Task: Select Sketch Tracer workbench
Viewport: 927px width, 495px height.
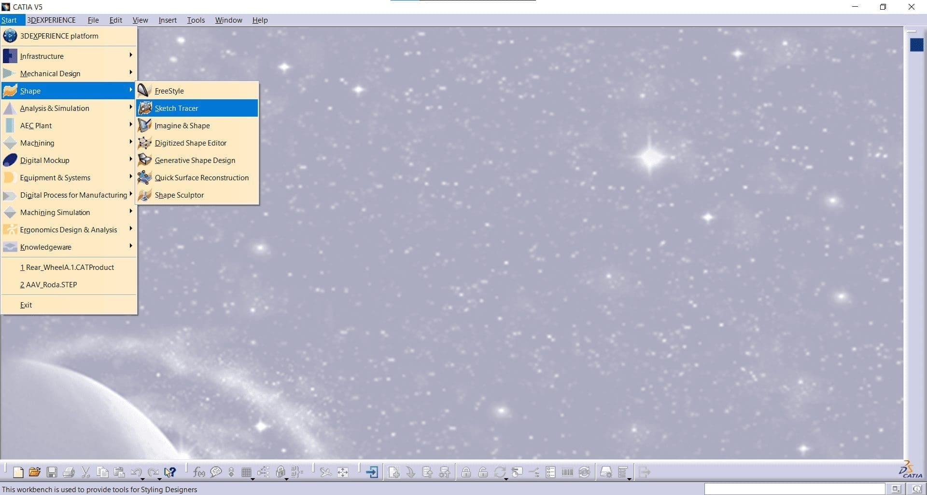Action: 197,108
